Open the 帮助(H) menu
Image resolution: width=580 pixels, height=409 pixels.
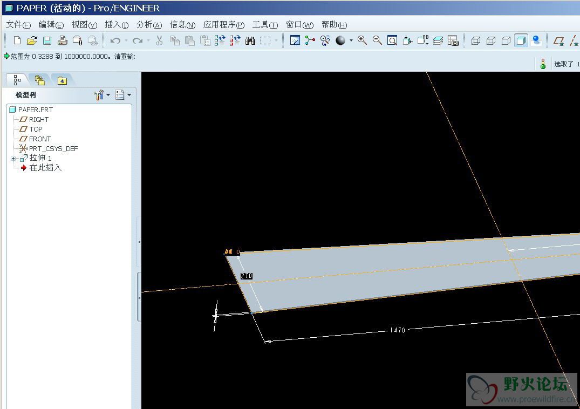[x=334, y=25]
